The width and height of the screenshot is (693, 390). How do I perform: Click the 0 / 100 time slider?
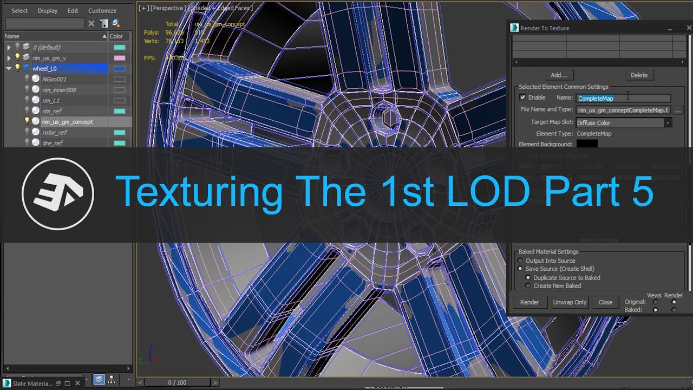pos(177,382)
